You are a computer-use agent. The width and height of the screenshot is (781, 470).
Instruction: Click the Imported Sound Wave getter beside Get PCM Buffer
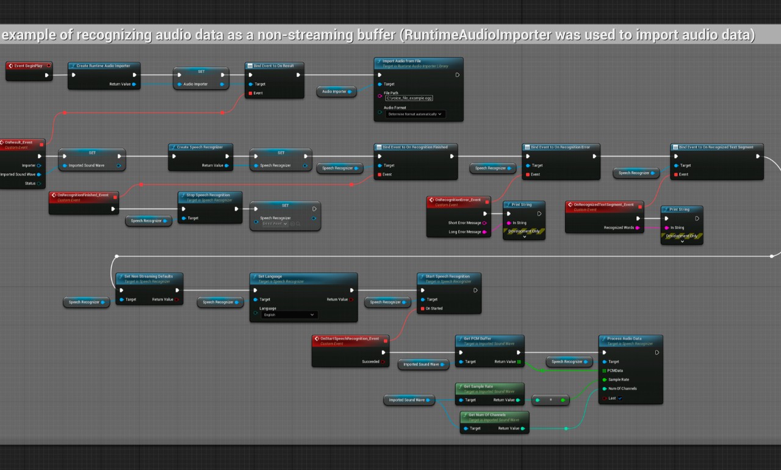pyautogui.click(x=423, y=364)
